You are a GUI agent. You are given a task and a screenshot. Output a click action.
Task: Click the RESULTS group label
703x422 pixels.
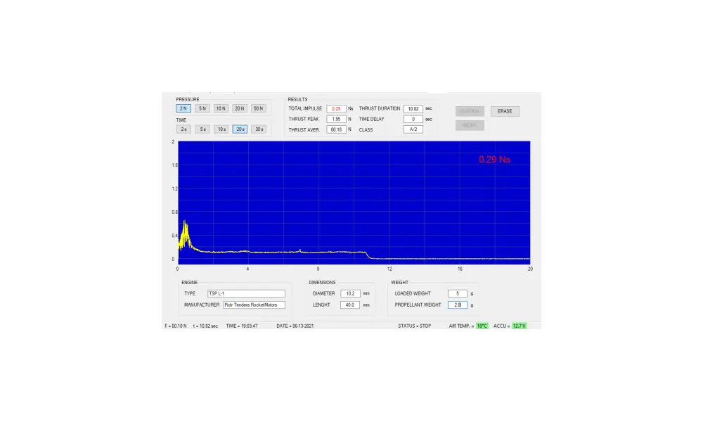pos(297,100)
